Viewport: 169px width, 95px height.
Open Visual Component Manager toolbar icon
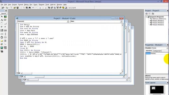pos(66,8)
